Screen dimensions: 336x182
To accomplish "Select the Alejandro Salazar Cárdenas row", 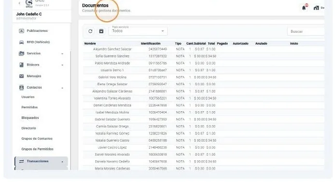I will [204, 91].
